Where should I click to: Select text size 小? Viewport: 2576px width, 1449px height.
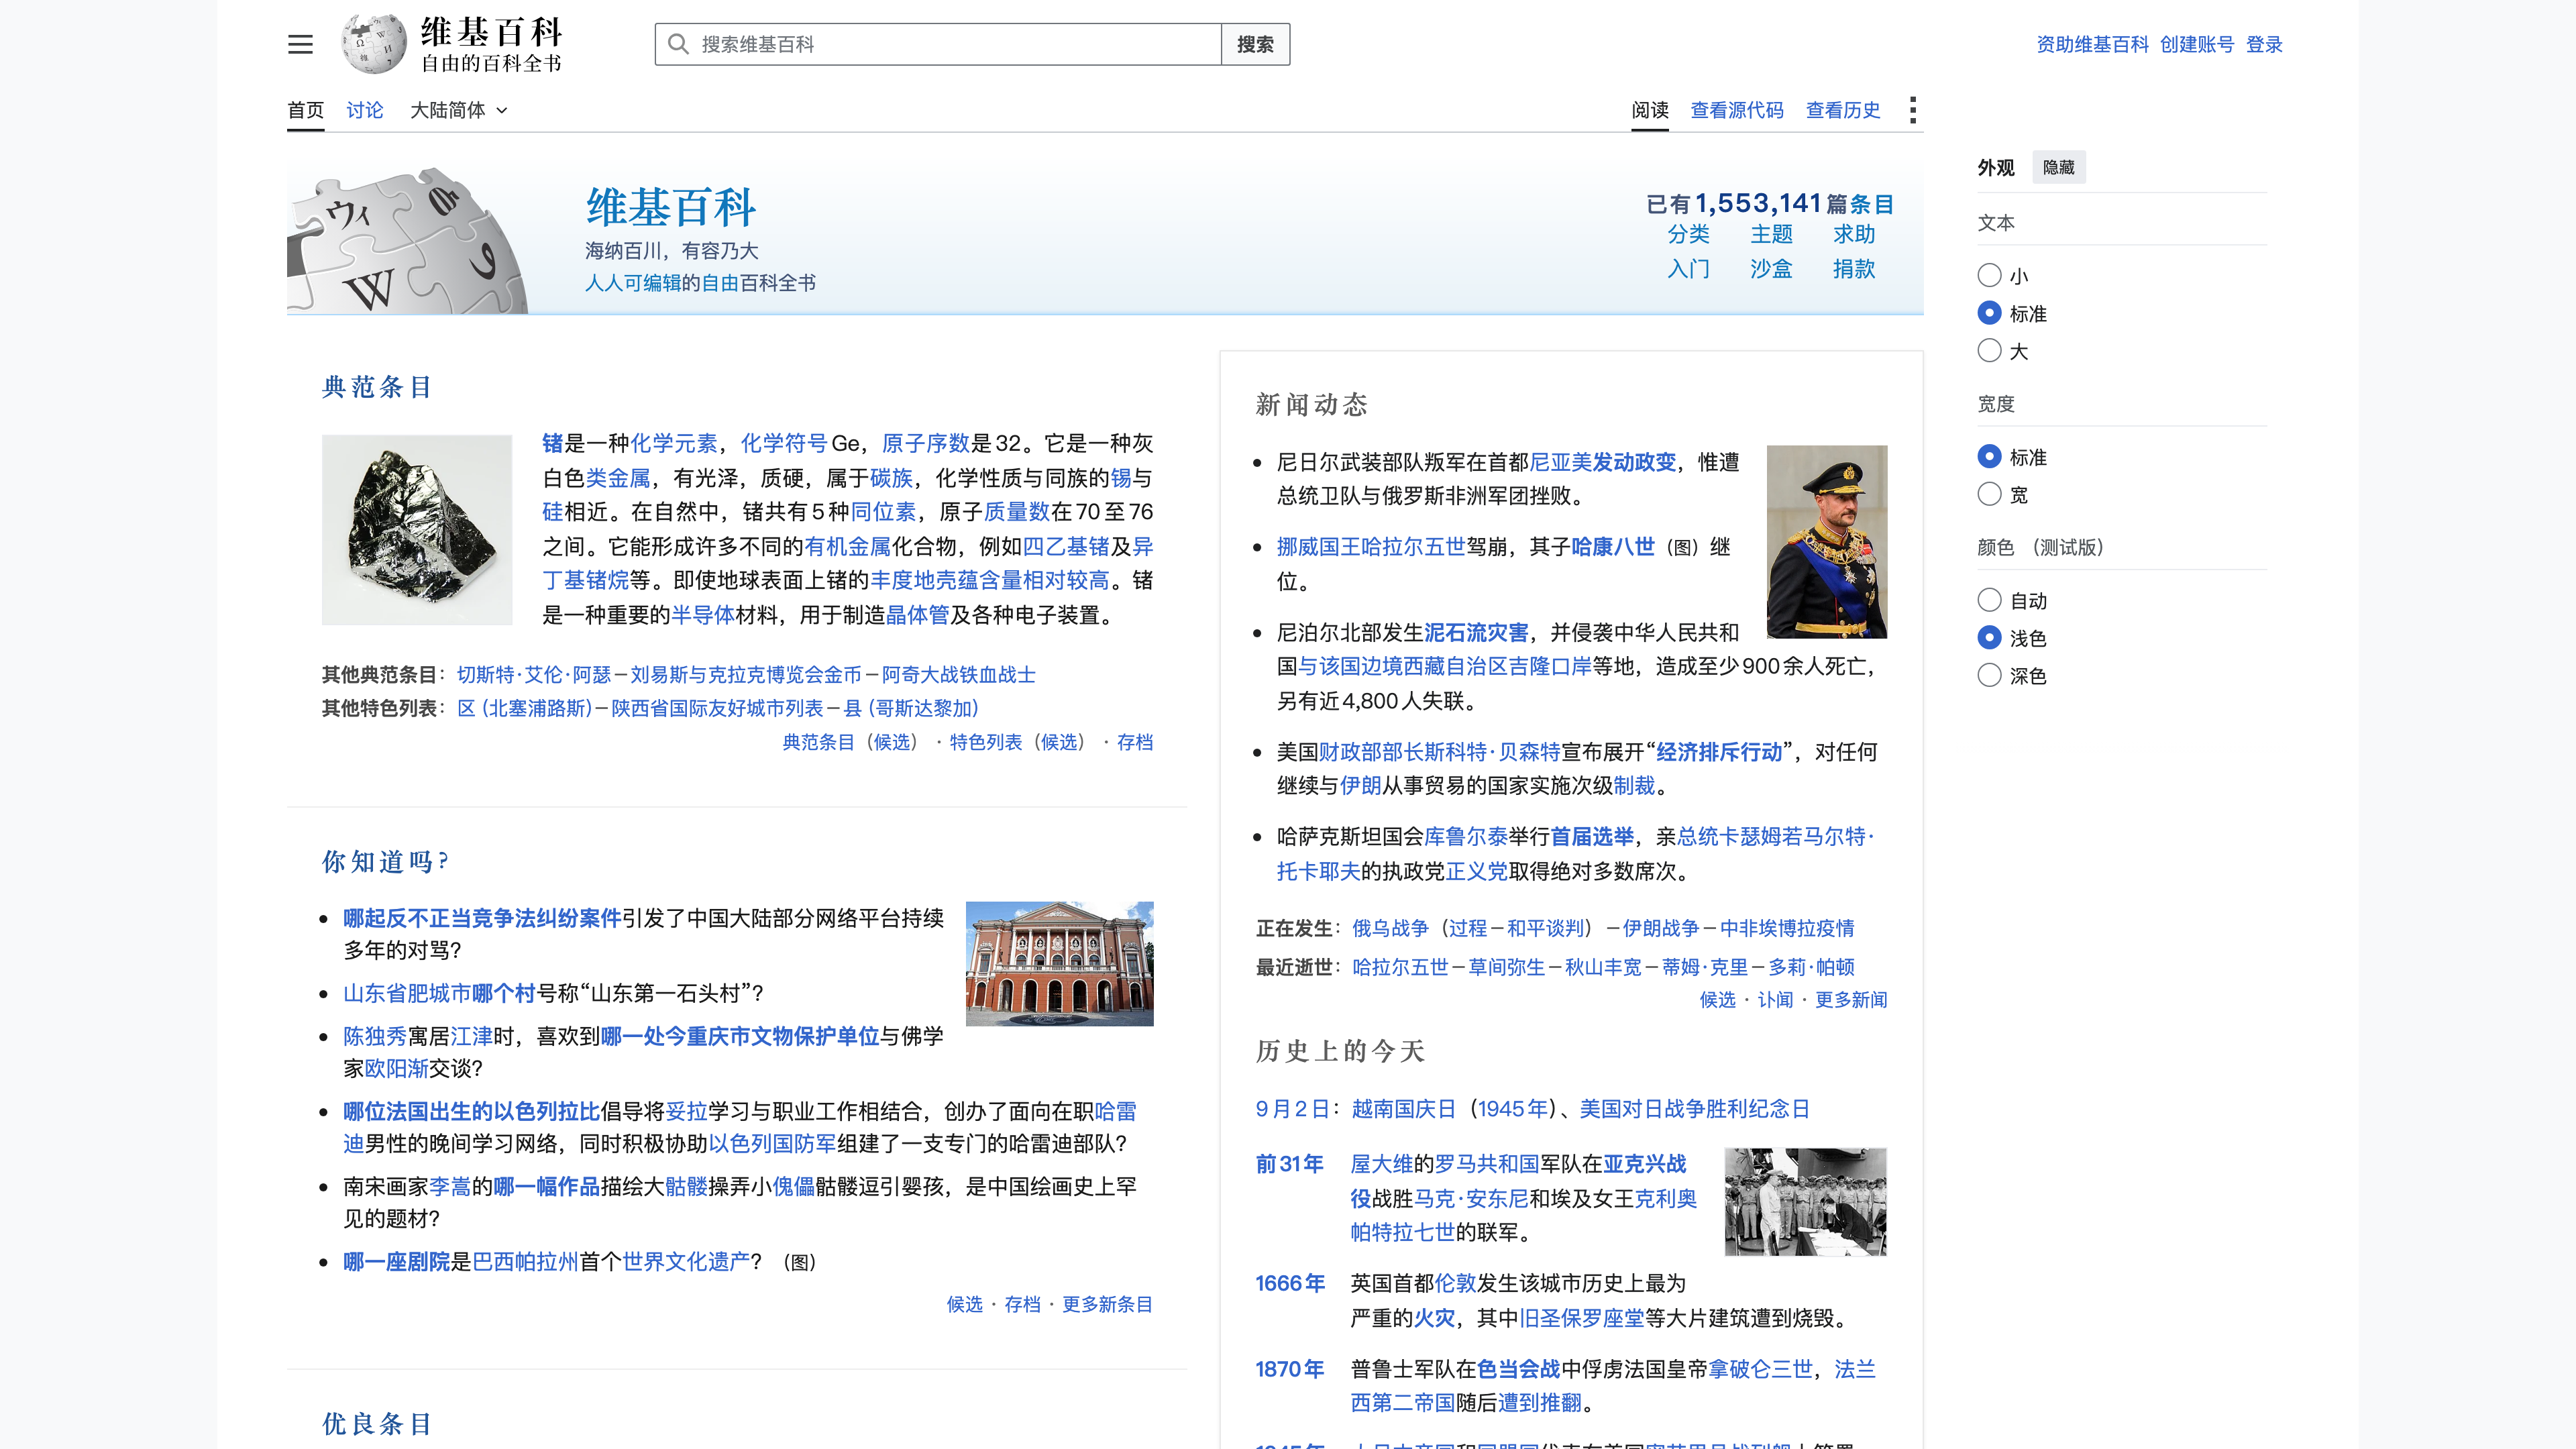coord(1989,275)
